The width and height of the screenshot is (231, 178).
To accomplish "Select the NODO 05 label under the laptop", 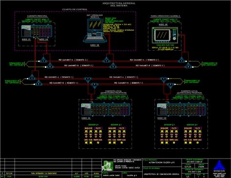I will click(x=95, y=45).
